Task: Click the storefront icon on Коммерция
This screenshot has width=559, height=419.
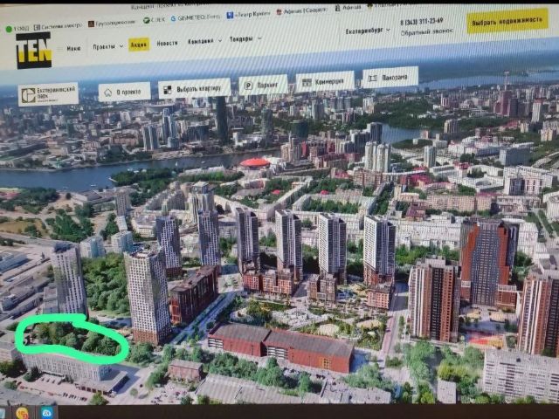Action: tap(307, 82)
